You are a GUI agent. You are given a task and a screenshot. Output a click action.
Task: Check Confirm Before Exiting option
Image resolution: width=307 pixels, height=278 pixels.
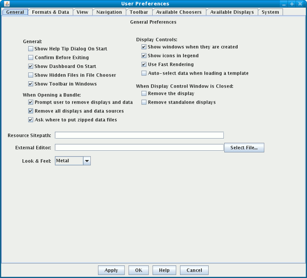tap(31, 58)
